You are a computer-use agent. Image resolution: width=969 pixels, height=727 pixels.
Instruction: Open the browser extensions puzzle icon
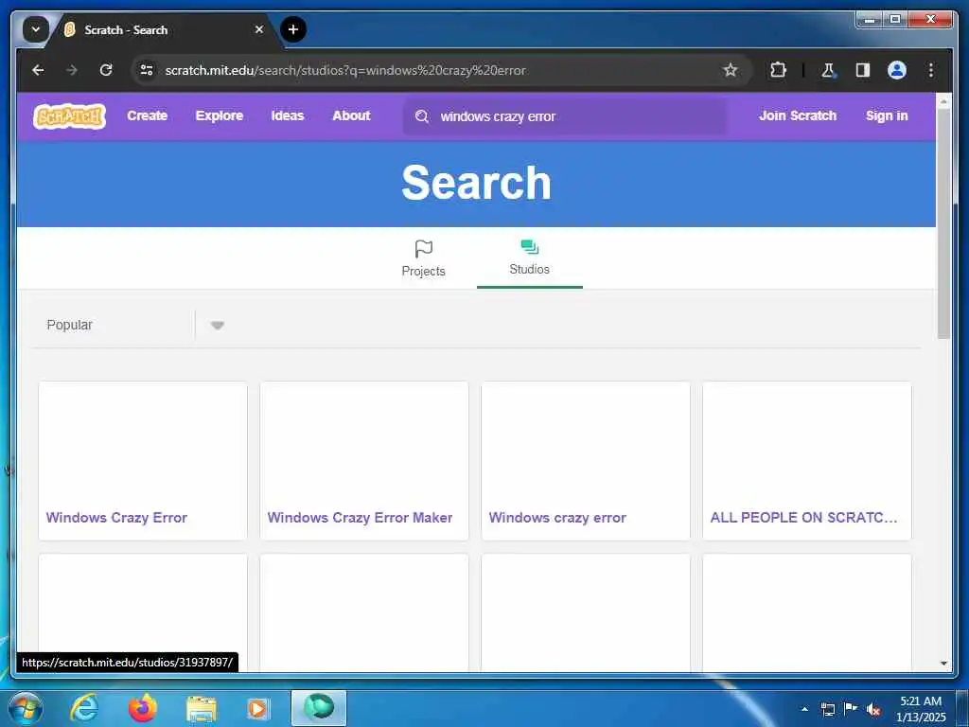[778, 70]
